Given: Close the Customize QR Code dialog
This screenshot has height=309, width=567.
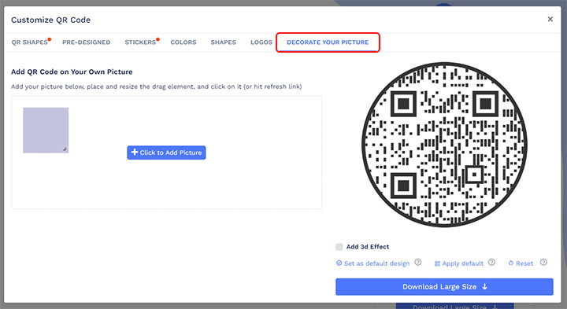Looking at the screenshot, I should pyautogui.click(x=550, y=19).
